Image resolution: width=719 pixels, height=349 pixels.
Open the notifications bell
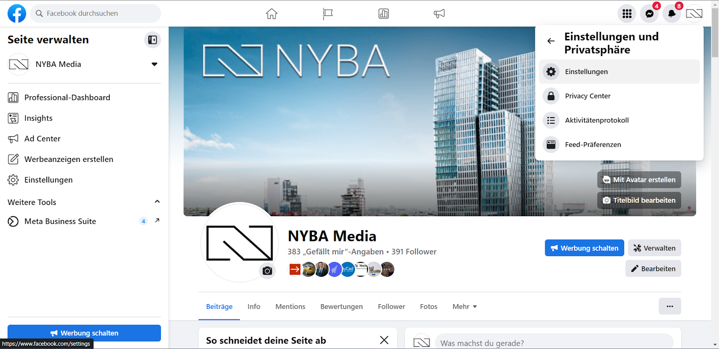coord(672,13)
